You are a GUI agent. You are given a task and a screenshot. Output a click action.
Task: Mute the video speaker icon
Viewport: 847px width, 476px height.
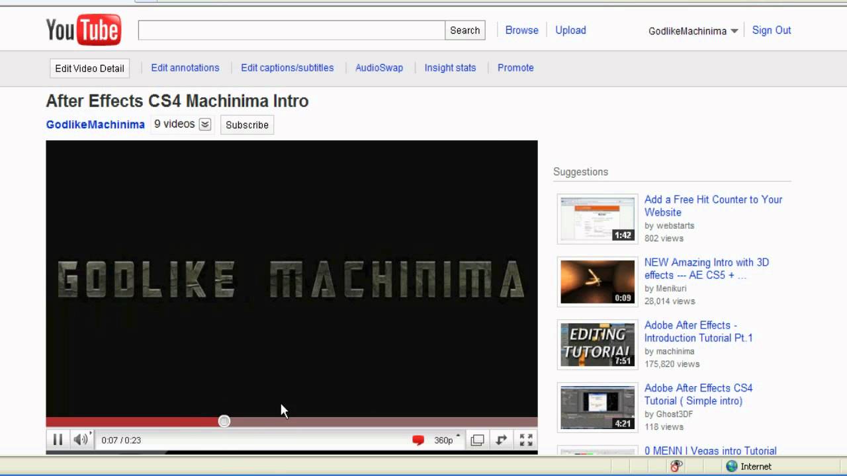click(x=81, y=440)
